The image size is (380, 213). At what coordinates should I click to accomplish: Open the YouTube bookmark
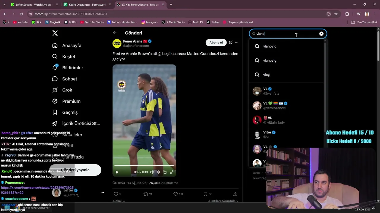(20, 22)
